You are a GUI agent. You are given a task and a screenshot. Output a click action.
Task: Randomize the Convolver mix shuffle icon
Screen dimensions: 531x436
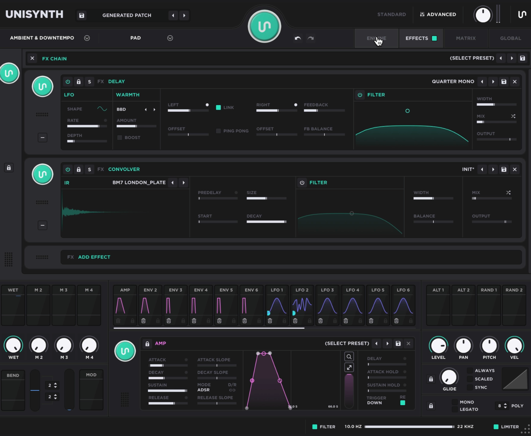[x=508, y=193]
